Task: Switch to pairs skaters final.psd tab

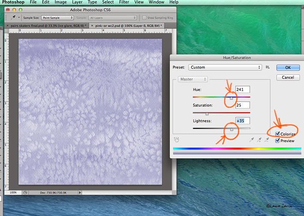Action: pyautogui.click(x=46, y=26)
